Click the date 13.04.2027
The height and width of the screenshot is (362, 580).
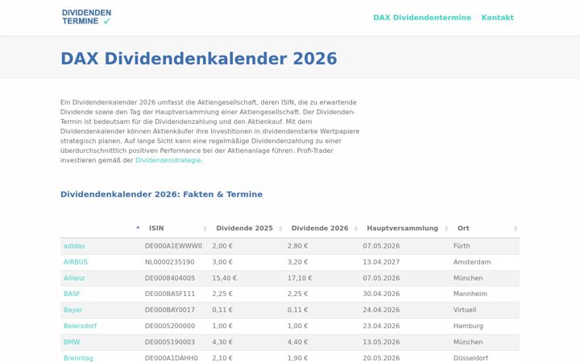381,262
